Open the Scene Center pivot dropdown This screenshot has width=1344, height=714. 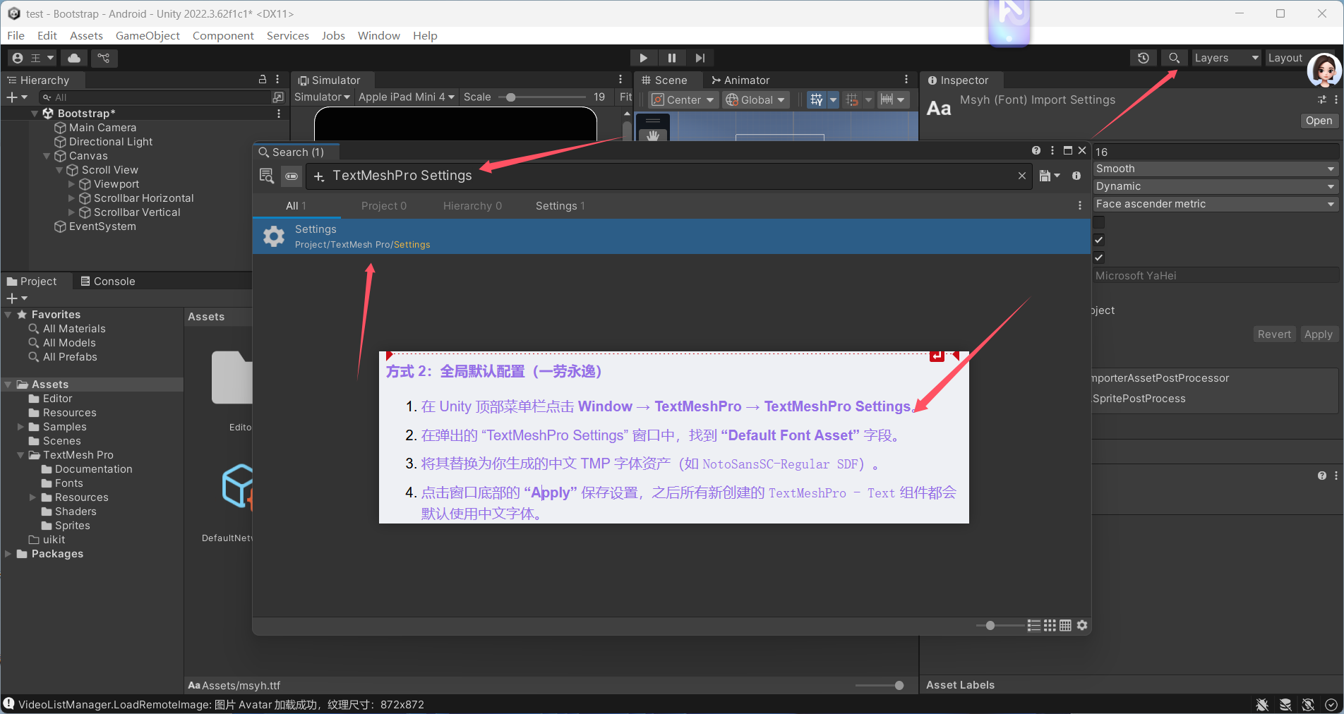click(683, 99)
